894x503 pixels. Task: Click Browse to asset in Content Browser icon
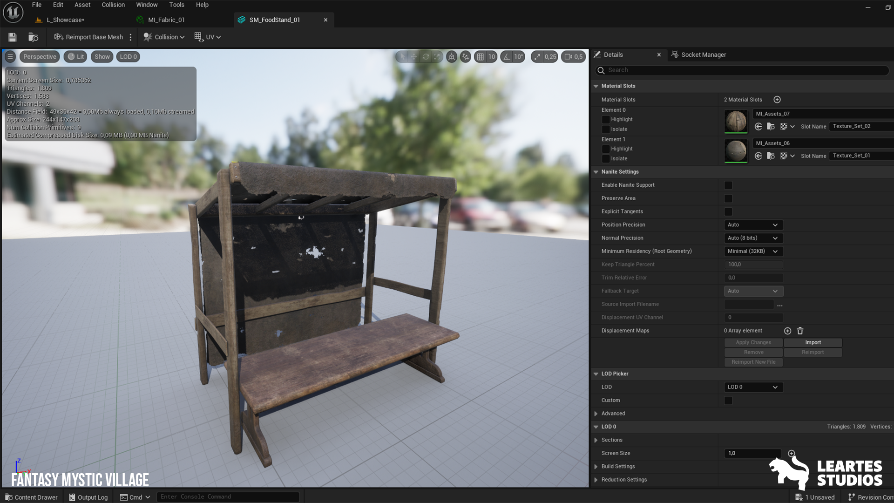33,37
